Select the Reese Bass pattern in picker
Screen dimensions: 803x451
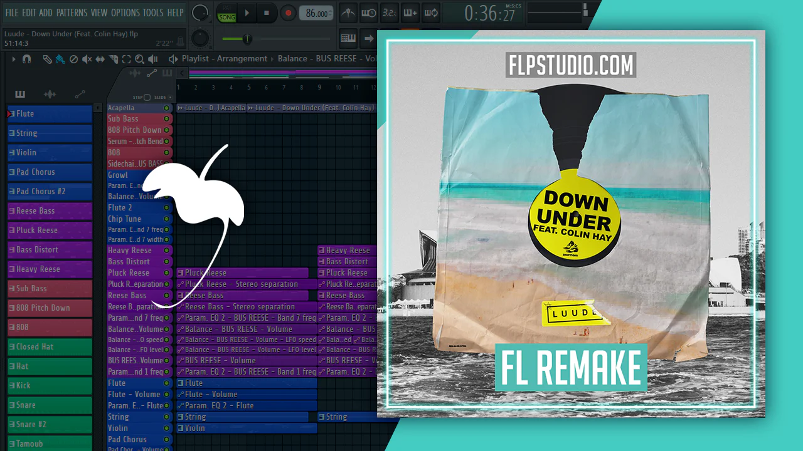[x=50, y=211]
